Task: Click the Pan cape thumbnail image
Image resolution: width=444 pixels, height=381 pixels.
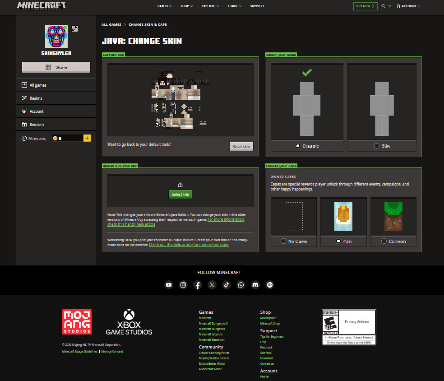Action: pos(343,216)
